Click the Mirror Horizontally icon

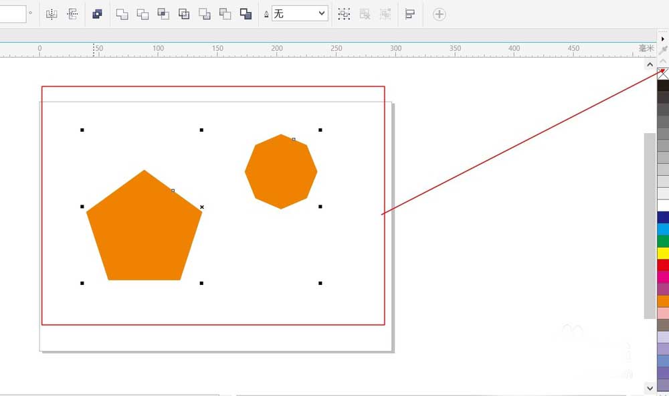(52, 14)
